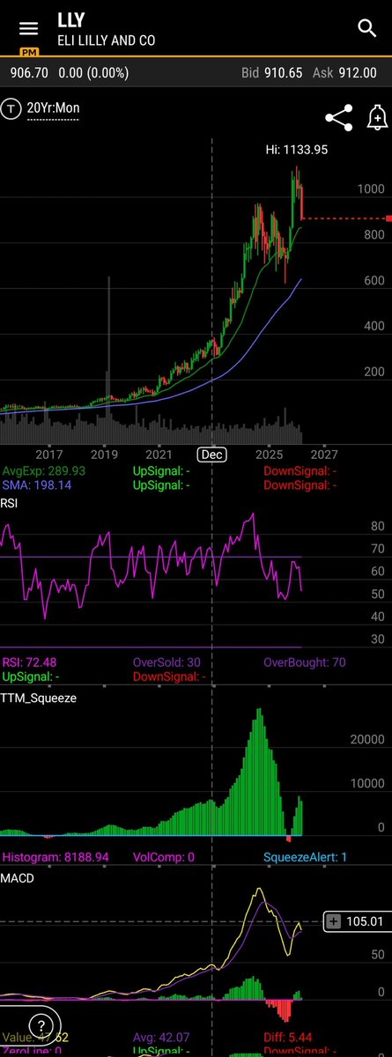
Task: Tap the MACD 105.01 crosshair value tag
Action: (358, 921)
